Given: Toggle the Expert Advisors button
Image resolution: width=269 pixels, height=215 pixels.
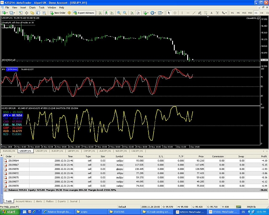Looking at the screenshot, I should click(84, 13).
